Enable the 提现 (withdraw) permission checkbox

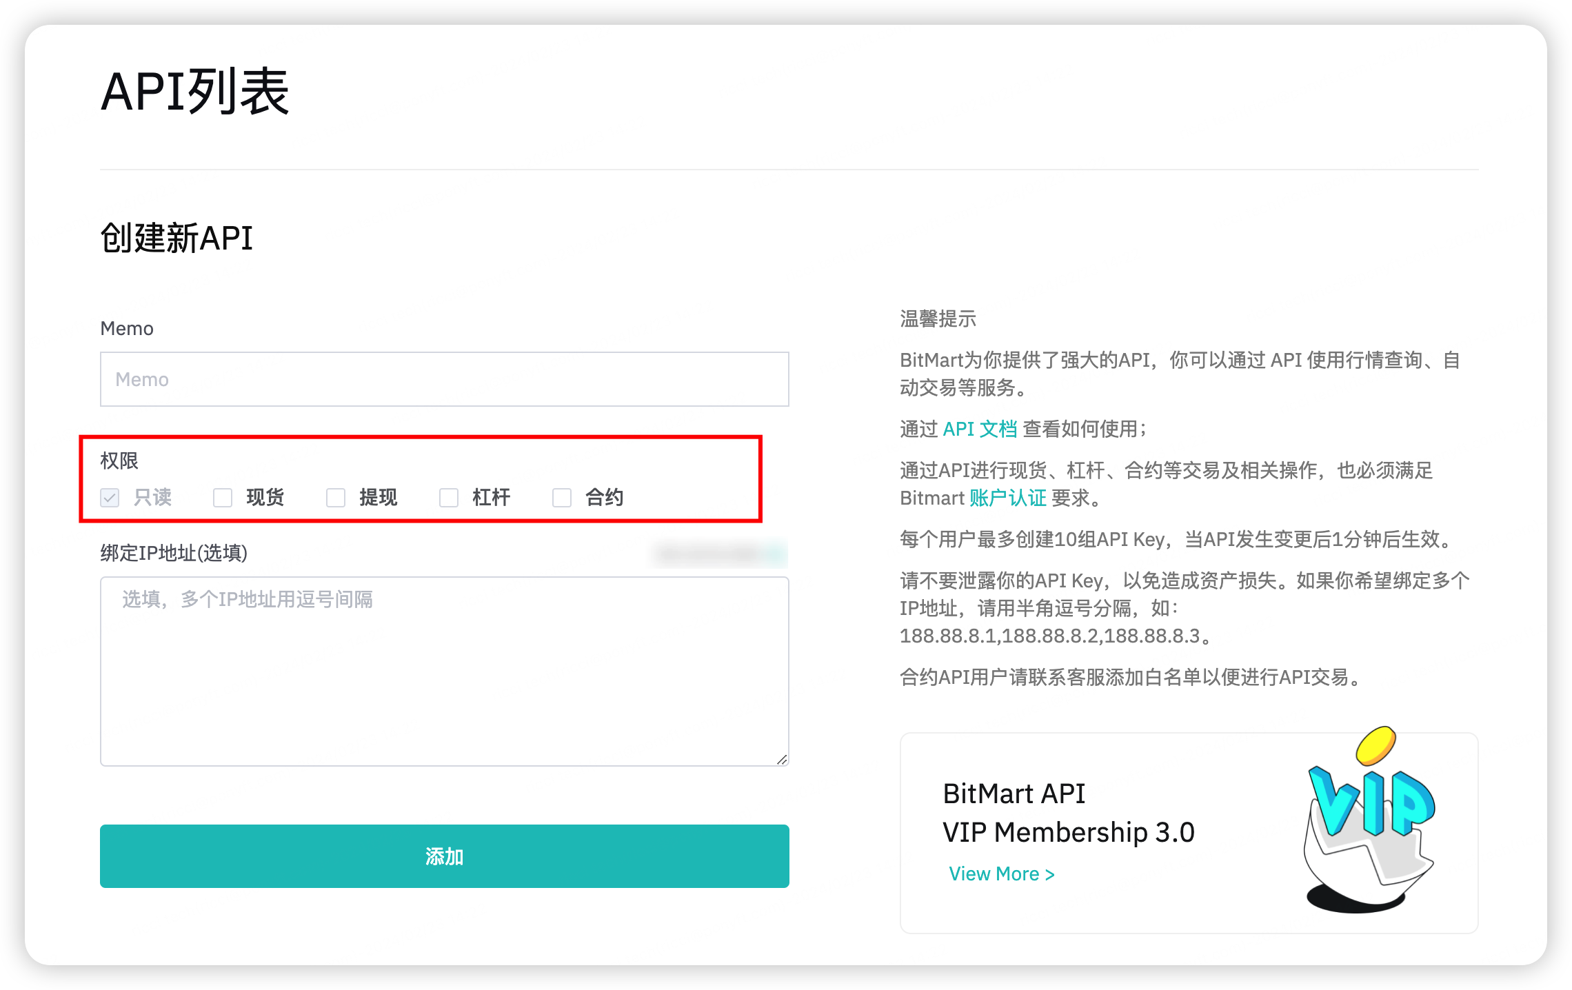(x=336, y=498)
